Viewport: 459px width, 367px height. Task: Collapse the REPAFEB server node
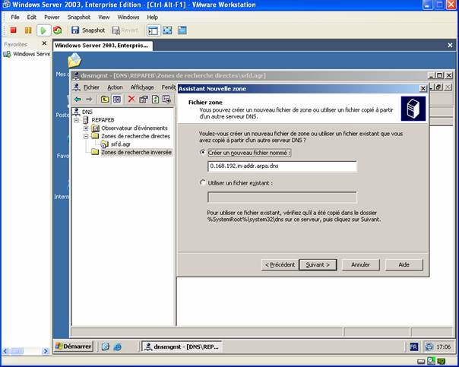click(x=77, y=120)
